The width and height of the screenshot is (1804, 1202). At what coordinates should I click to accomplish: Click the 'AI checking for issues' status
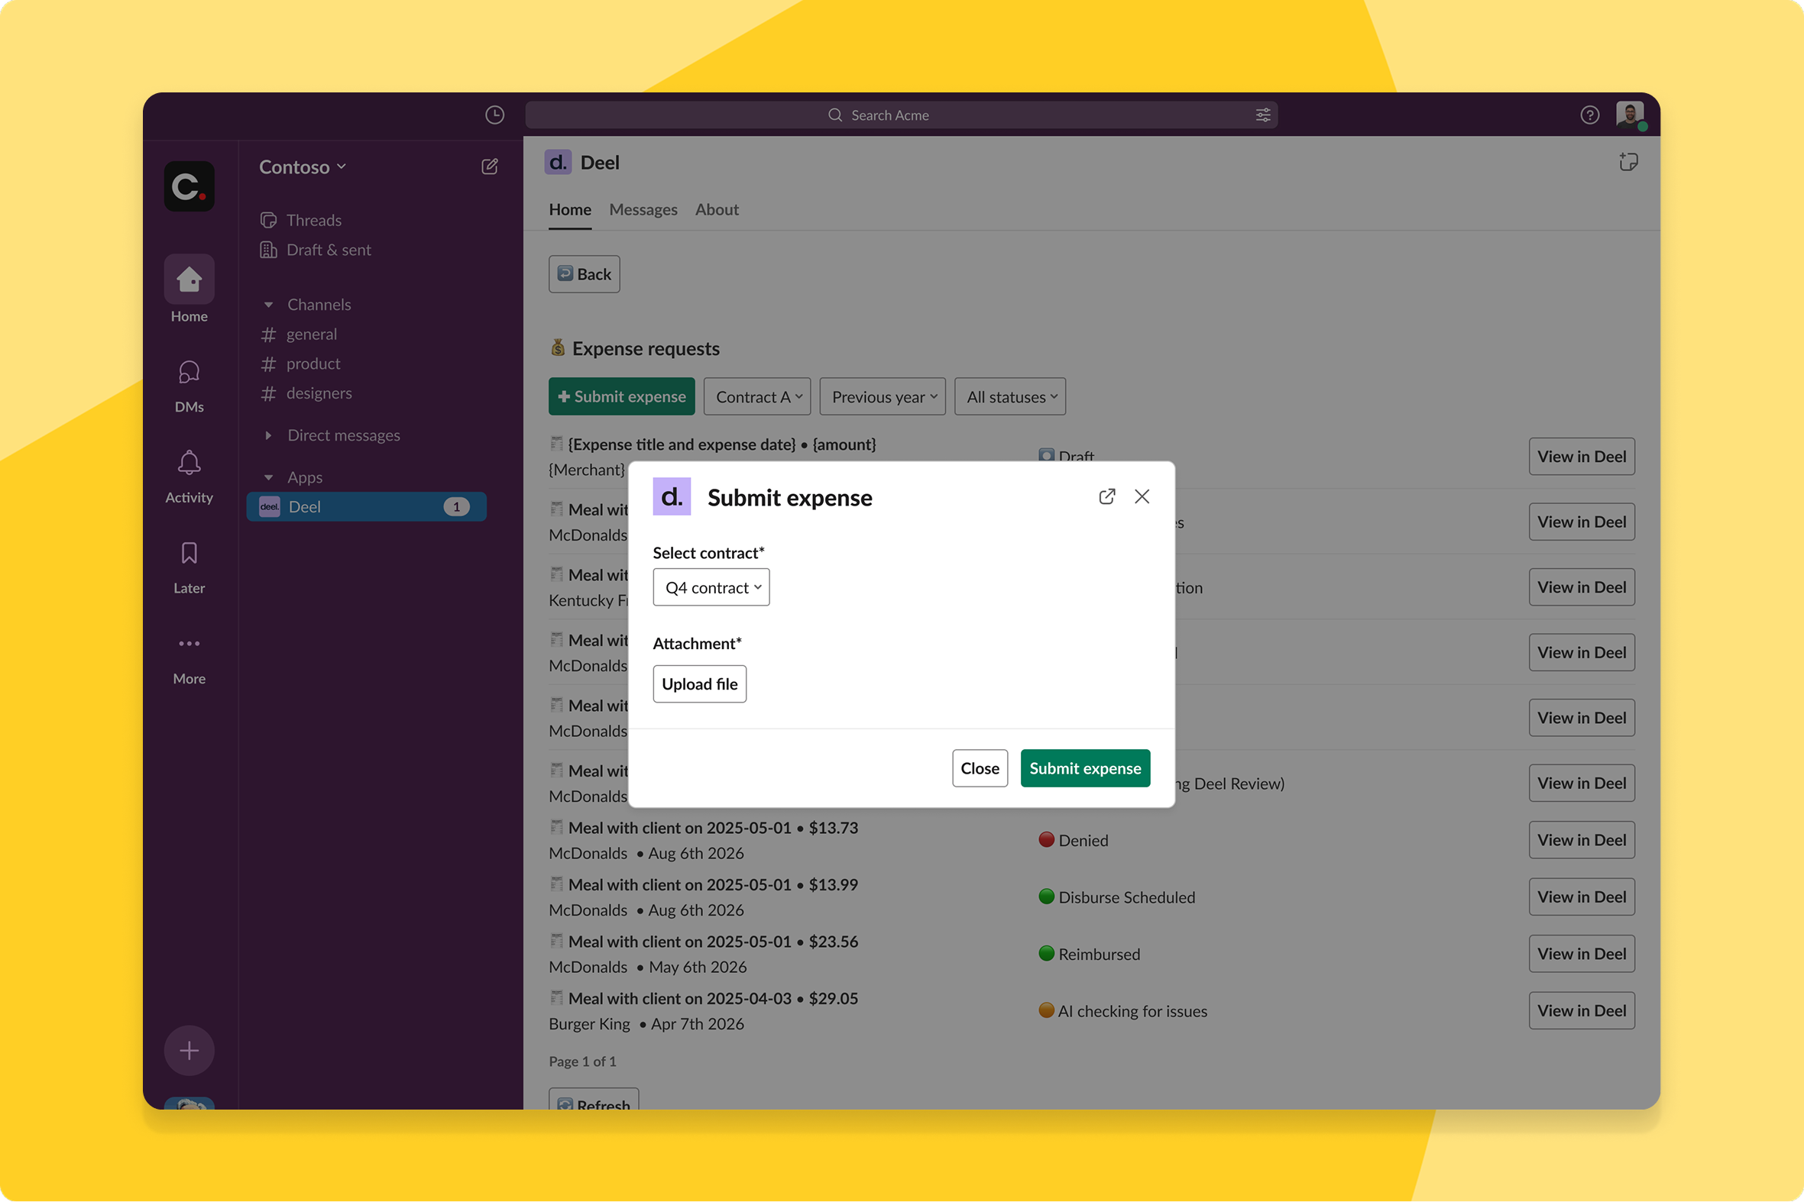pyautogui.click(x=1132, y=1011)
